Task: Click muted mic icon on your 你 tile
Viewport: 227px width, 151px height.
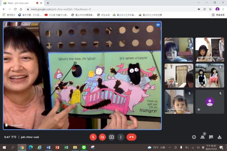Action: tap(220, 93)
